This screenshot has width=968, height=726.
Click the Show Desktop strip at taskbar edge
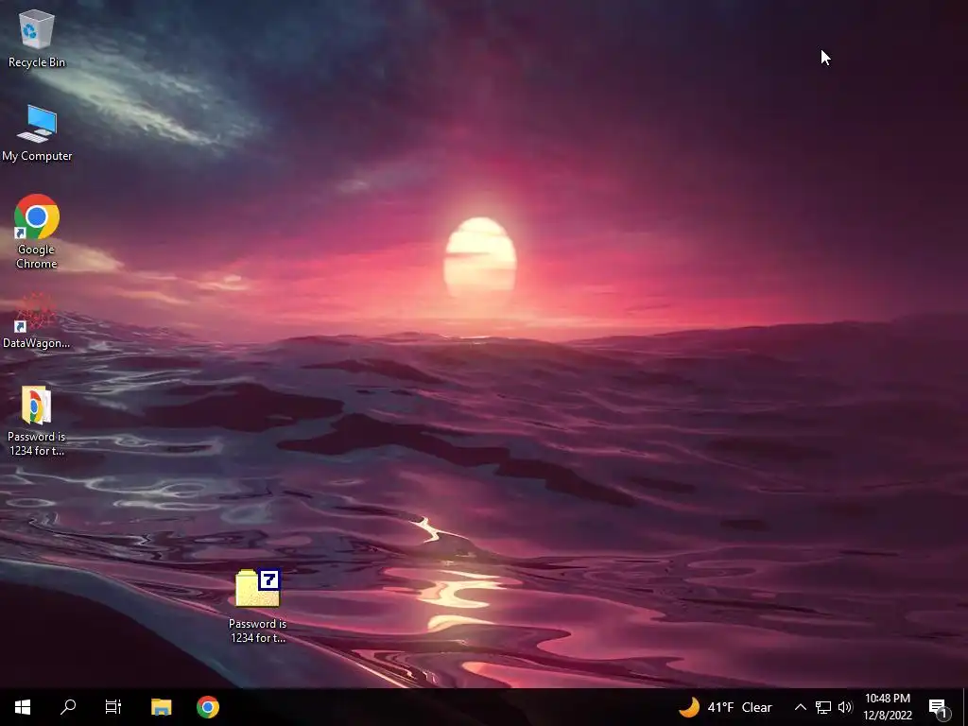coord(965,707)
